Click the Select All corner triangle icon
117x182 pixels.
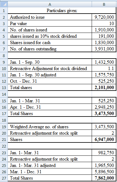coord(4,4)
